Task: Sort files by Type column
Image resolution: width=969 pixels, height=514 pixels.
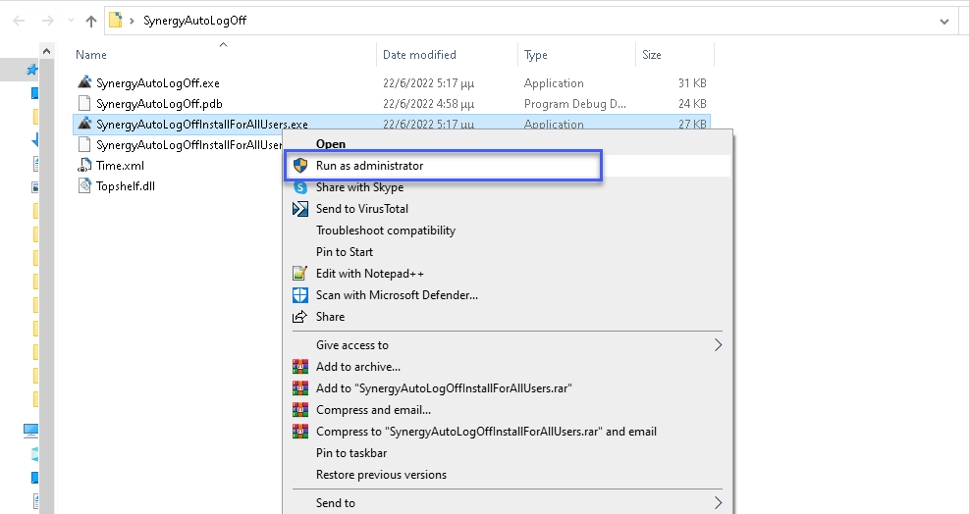Action: pyautogui.click(x=536, y=55)
